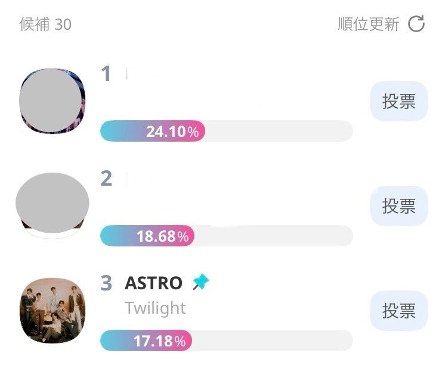Click the 24.10% vote progress bar

pyautogui.click(x=227, y=131)
